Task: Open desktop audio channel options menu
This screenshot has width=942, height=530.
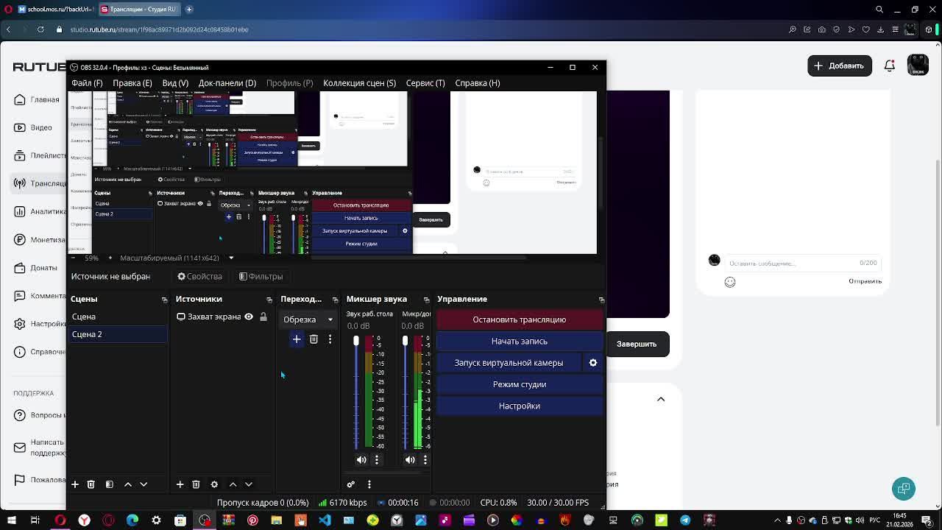Action: [377, 460]
